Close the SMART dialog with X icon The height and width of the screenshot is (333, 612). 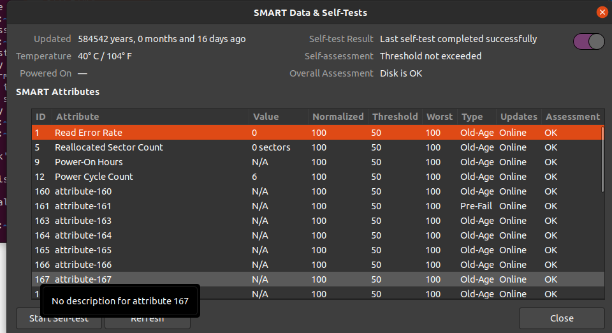602,12
